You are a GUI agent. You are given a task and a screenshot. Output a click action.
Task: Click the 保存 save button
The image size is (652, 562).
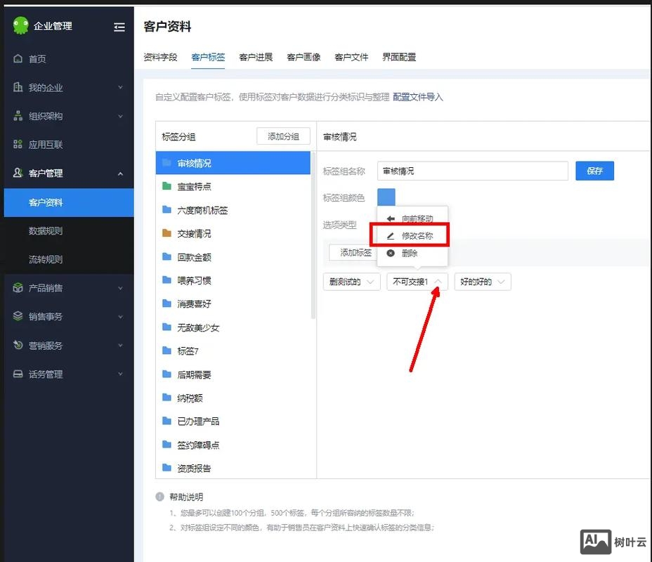coord(594,171)
